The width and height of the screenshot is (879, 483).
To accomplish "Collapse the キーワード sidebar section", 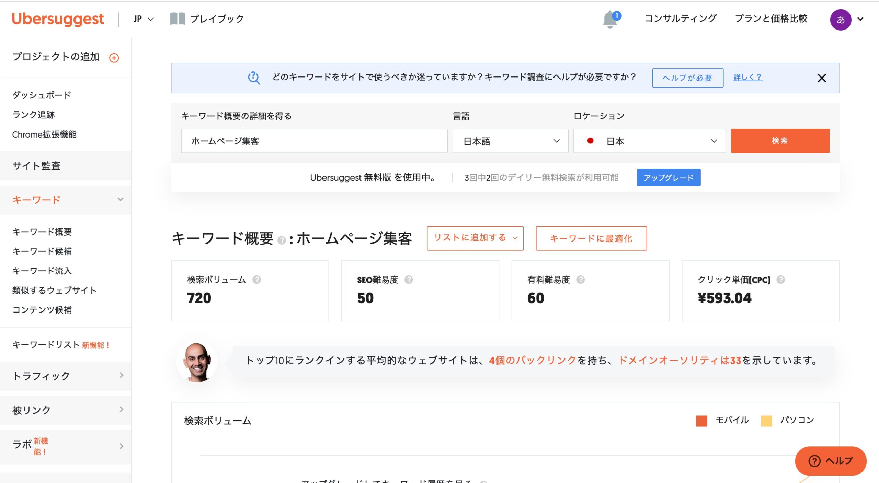I will click(66, 200).
